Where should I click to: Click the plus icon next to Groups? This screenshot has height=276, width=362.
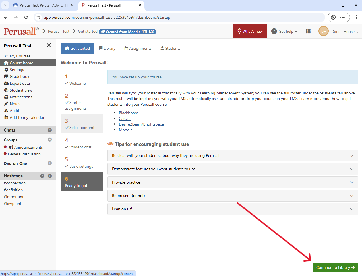pos(50,140)
